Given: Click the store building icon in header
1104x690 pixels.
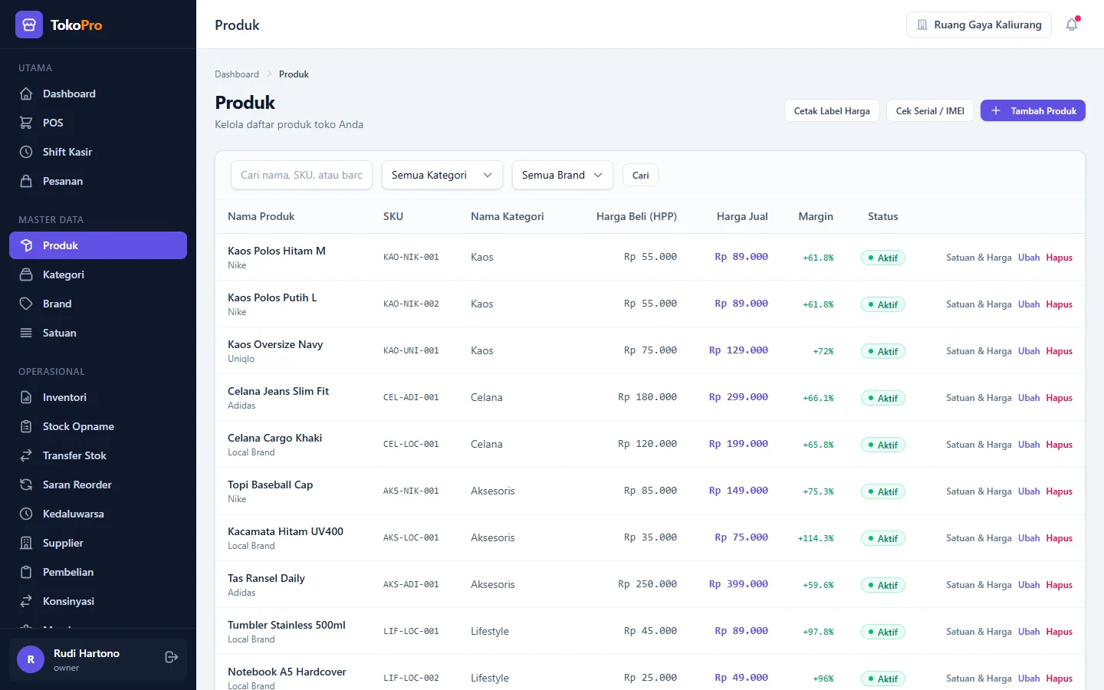Looking at the screenshot, I should point(922,25).
